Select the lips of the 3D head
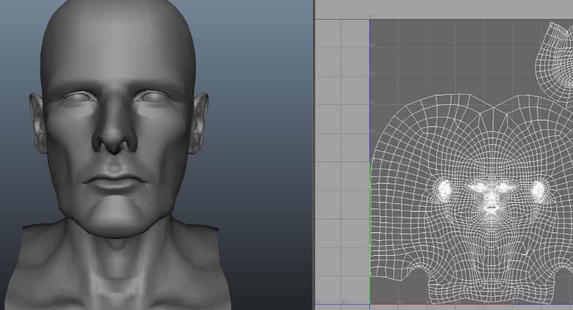The image size is (573, 310). 115,181
